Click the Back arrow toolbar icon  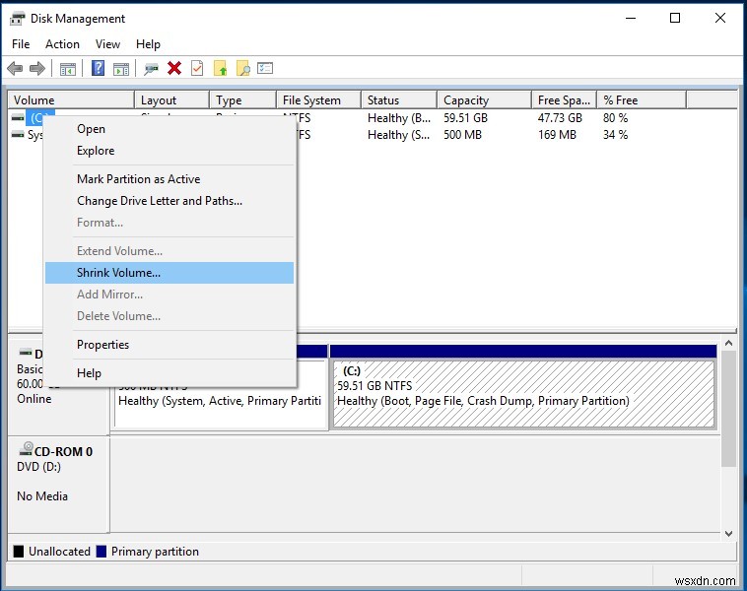pos(15,68)
